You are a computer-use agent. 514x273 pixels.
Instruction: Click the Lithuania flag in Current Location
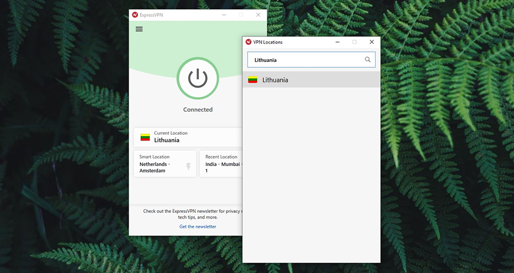pos(145,137)
